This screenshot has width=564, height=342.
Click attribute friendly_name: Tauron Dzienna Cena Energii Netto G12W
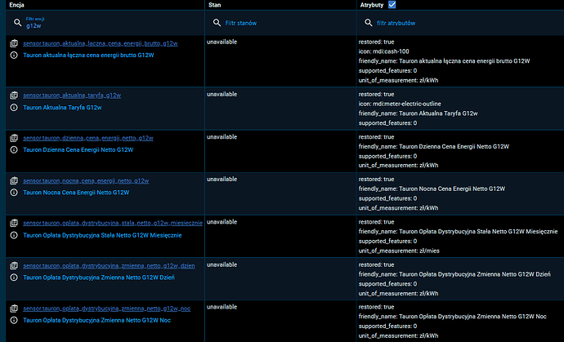point(434,147)
